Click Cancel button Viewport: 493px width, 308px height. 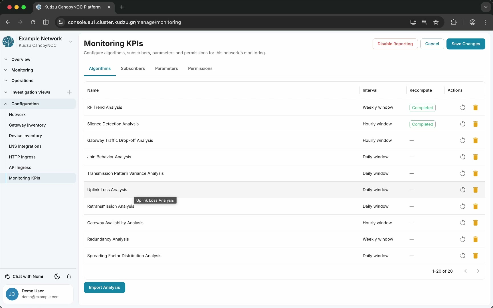(x=432, y=44)
